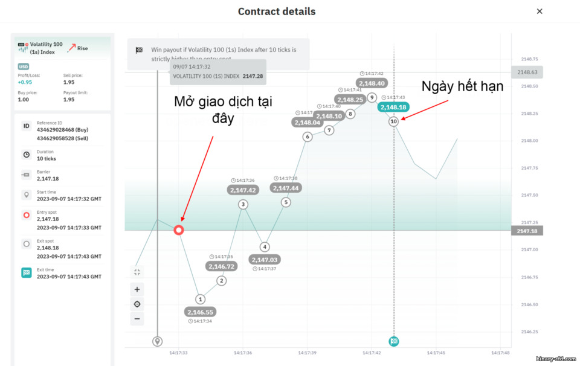Viewport: 580px width, 366px height.
Task: Click the Duration clock icon
Action: click(26, 155)
